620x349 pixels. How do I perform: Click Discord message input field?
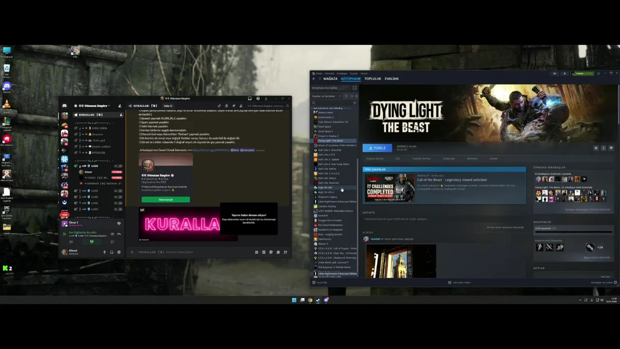(194, 252)
